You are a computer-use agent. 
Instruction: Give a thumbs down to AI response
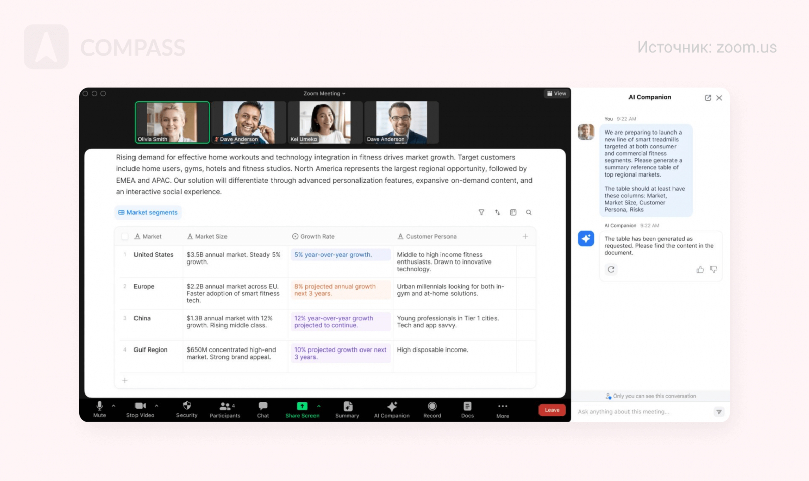pos(713,269)
